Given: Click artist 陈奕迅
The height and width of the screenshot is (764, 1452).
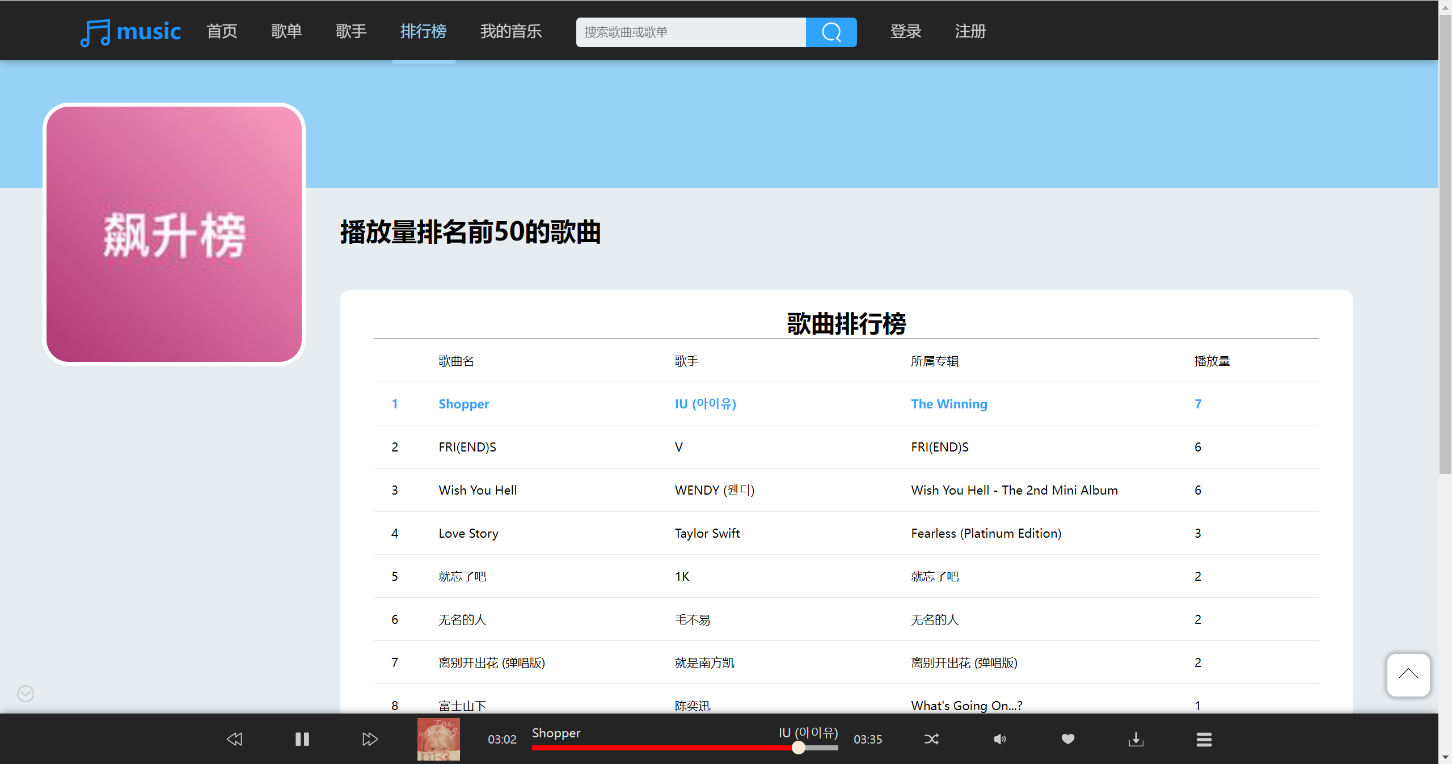Looking at the screenshot, I should 693,706.
